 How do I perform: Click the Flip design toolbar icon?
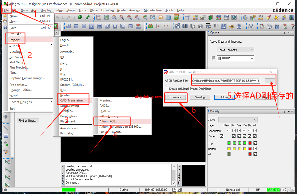[x=176, y=17]
